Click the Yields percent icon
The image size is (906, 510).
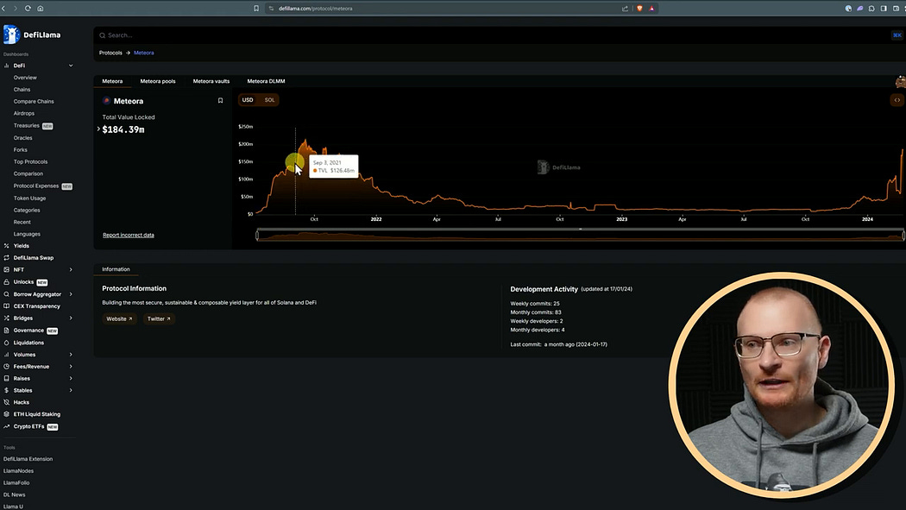coord(6,246)
